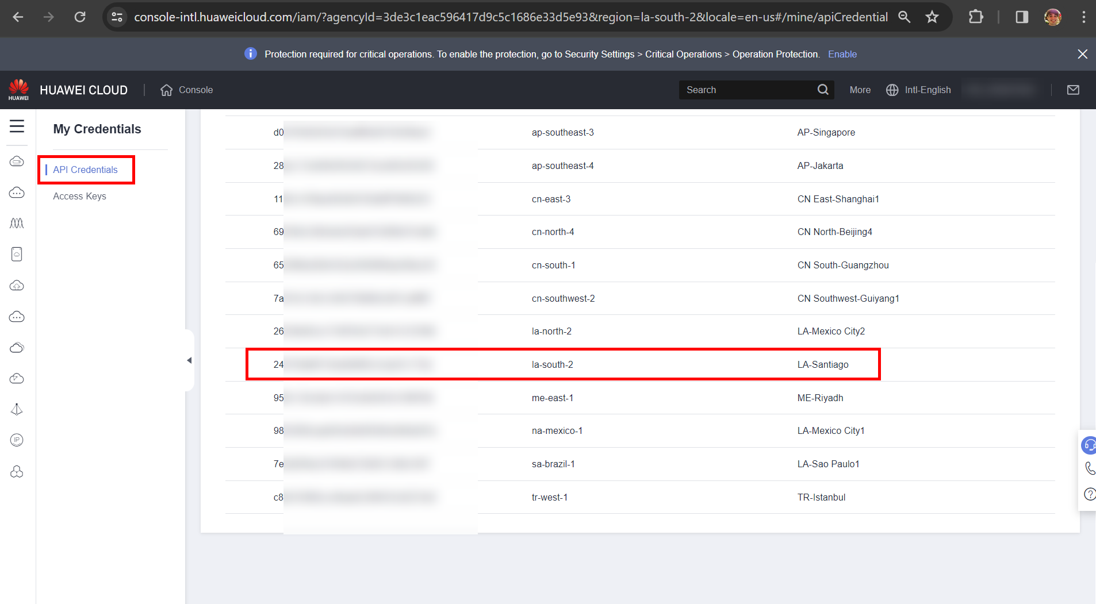Open the More dropdown menu
This screenshot has width=1096, height=604.
860,90
